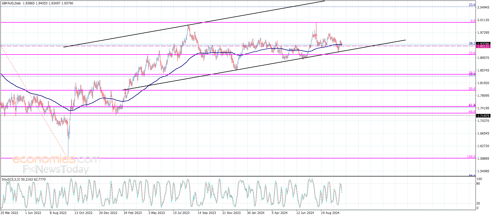Viewport: 492px width, 216px height.
Task: Click the 1 Jun 2022 date label
Action: tap(33, 213)
